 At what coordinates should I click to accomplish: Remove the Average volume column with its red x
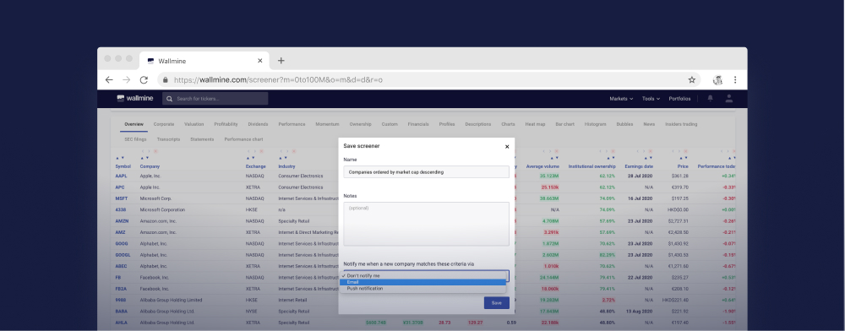557,152
